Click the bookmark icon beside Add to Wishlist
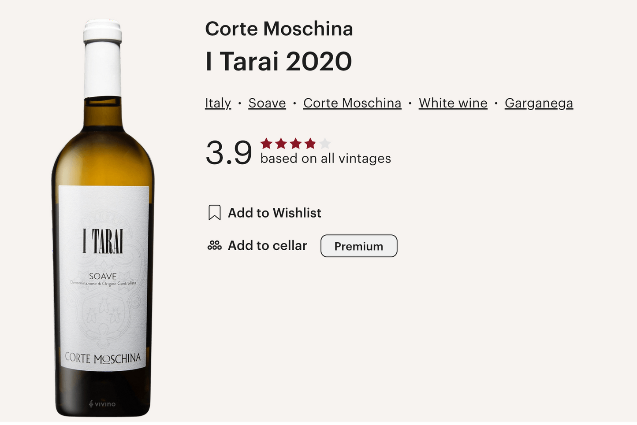This screenshot has height=425, width=637. point(214,213)
